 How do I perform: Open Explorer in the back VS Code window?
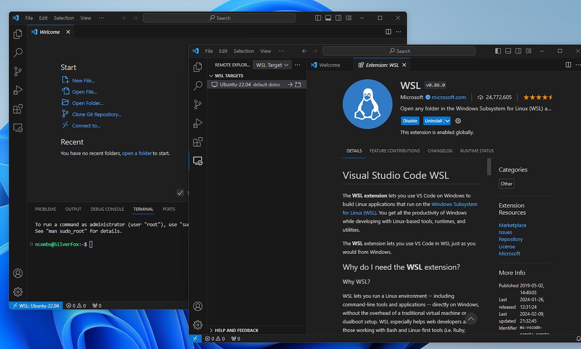click(18, 34)
